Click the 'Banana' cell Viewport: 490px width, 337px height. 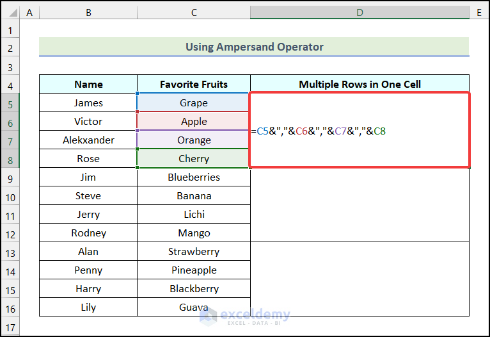(x=194, y=195)
